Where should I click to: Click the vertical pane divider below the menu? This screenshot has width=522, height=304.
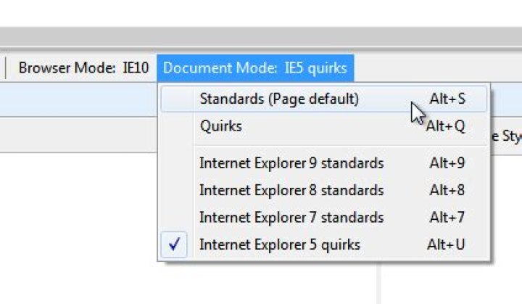(379, 283)
